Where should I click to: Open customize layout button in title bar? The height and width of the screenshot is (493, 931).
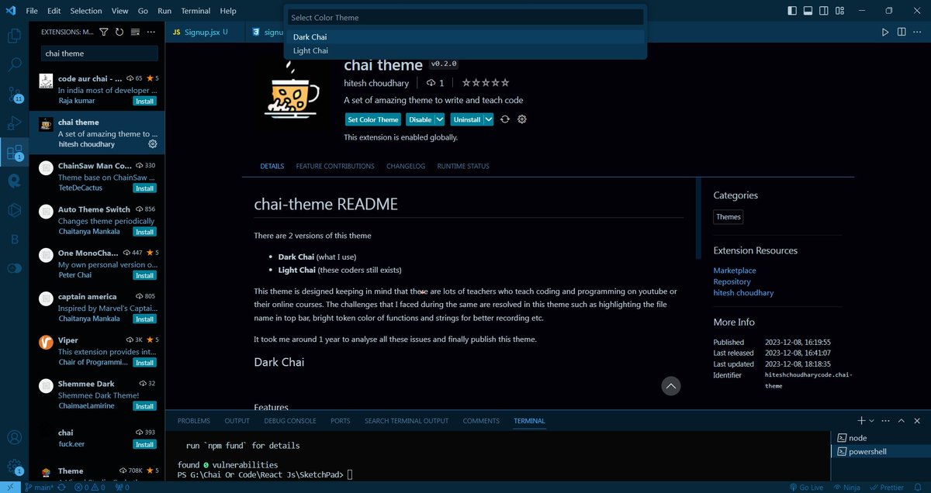pos(839,11)
